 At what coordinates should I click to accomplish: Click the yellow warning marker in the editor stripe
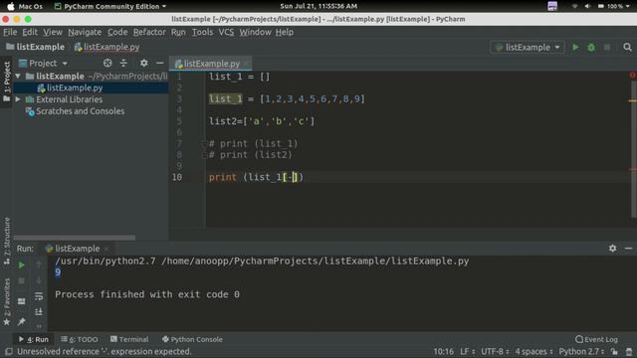click(633, 100)
